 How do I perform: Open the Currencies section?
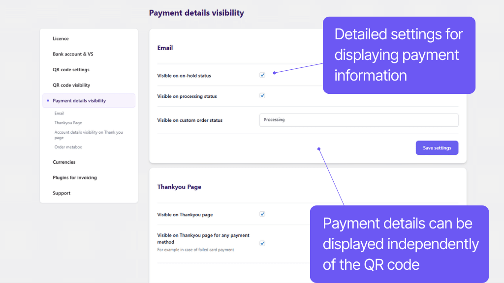(64, 162)
